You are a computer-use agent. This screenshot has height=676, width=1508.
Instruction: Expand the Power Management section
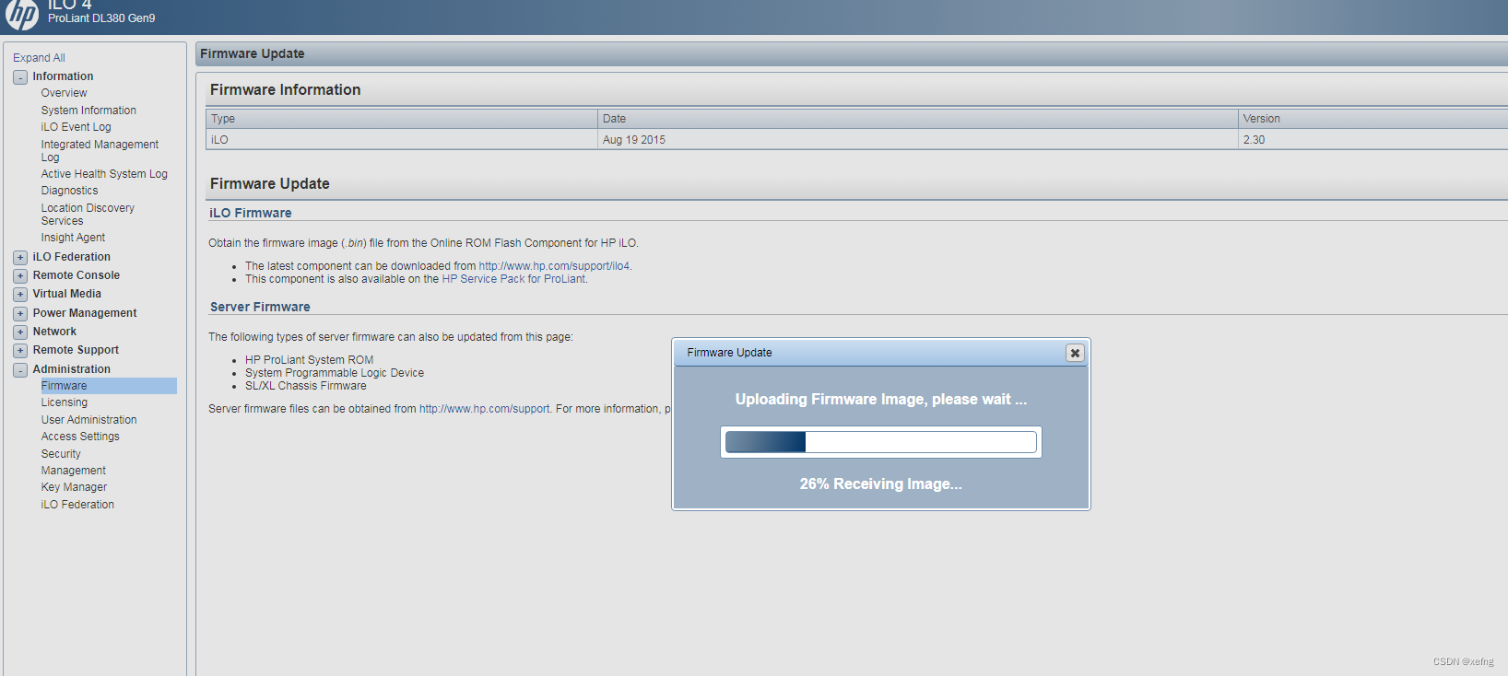coord(20,314)
